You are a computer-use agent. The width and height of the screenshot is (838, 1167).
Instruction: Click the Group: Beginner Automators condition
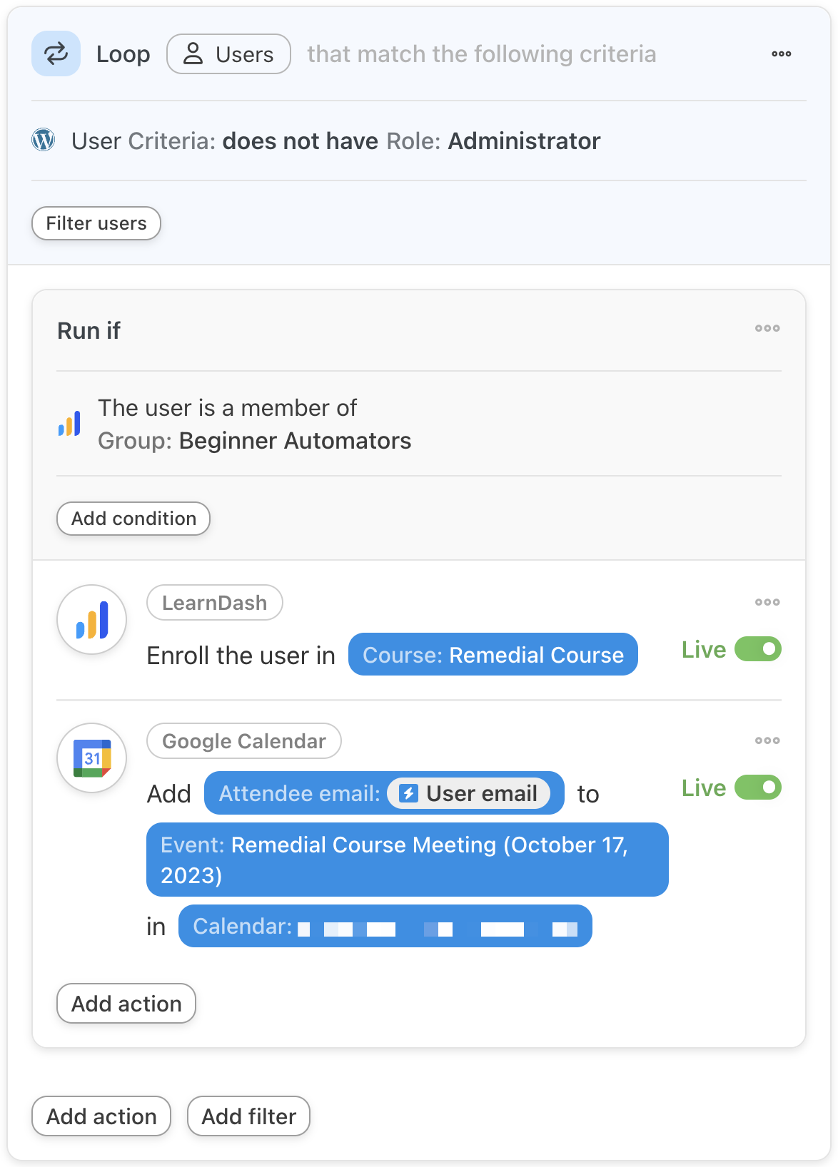[x=419, y=424]
